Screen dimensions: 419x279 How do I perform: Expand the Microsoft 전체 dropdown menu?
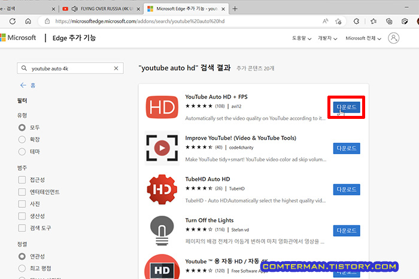pos(363,38)
